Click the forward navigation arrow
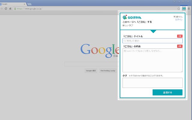 [1, 9]
